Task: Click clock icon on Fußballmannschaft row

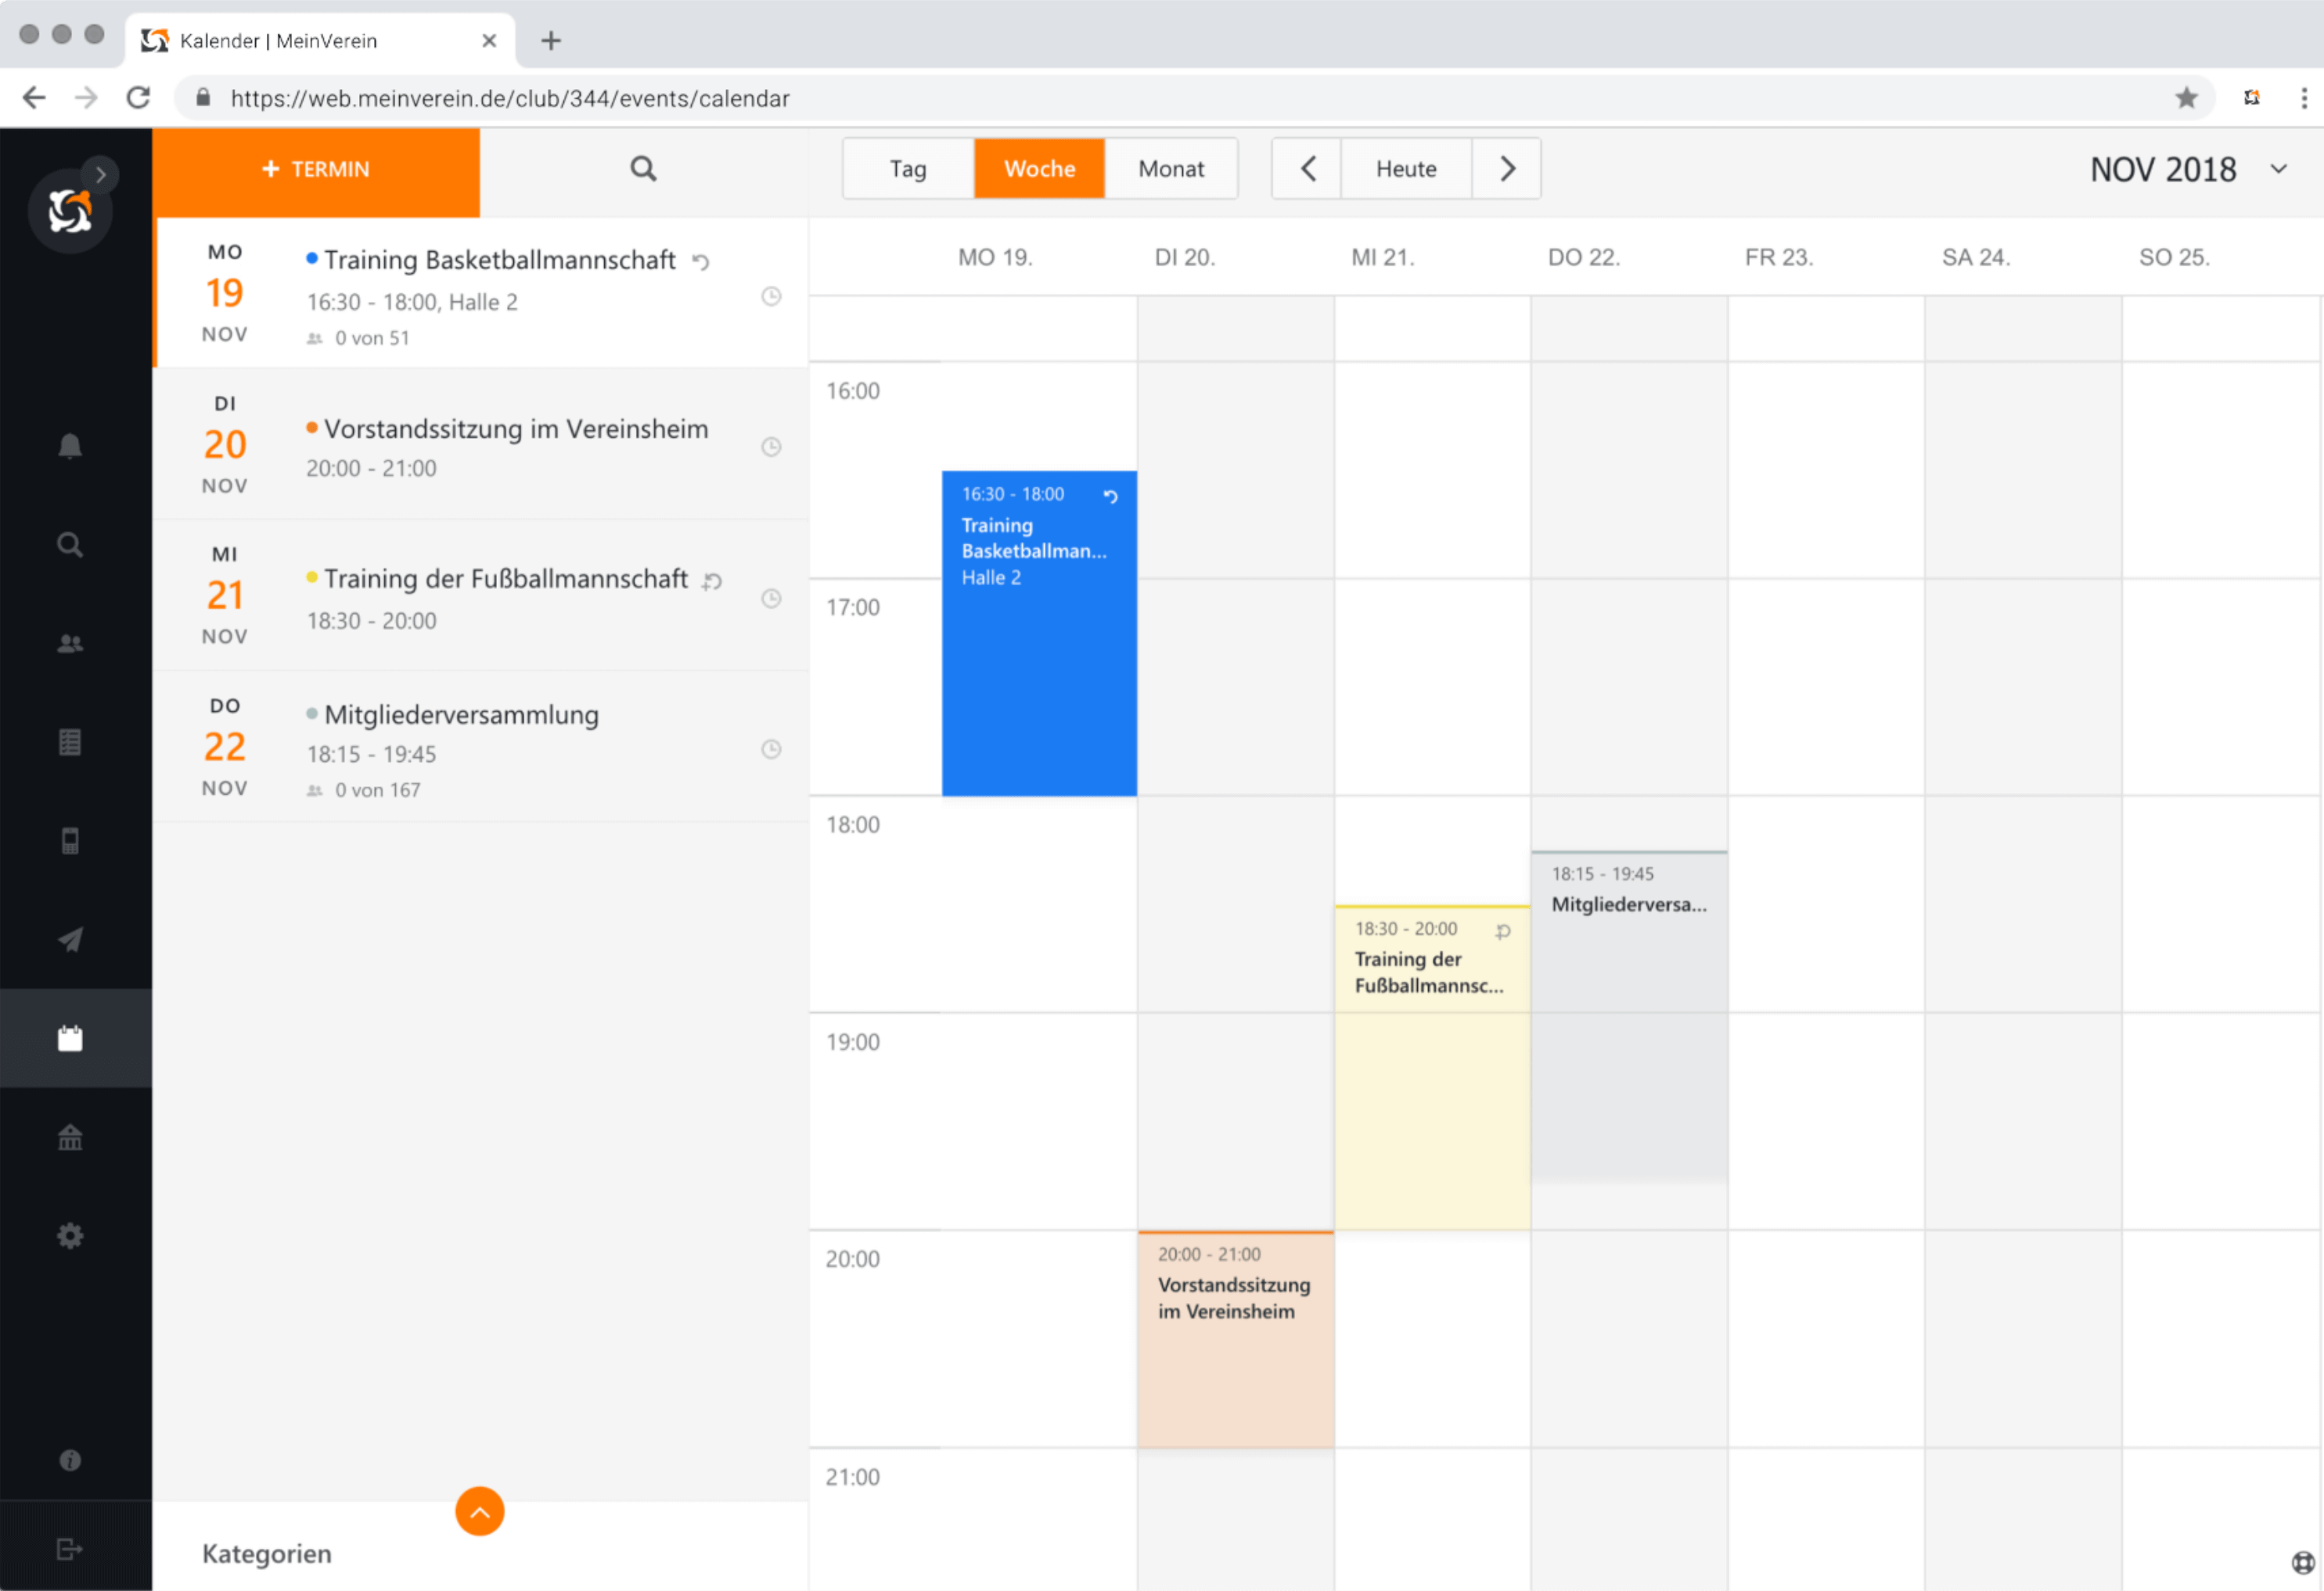Action: pyautogui.click(x=771, y=598)
